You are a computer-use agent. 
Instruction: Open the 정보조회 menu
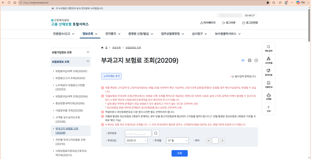(90, 34)
